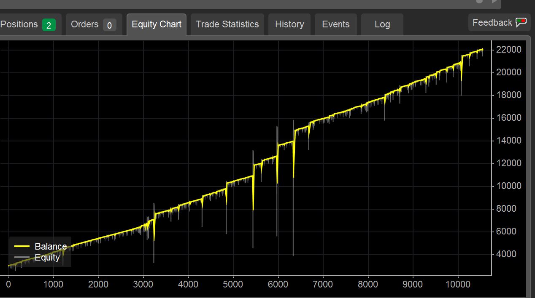This screenshot has height=298, width=535.
Task: Switch to the Orders tab
Action: (94, 25)
